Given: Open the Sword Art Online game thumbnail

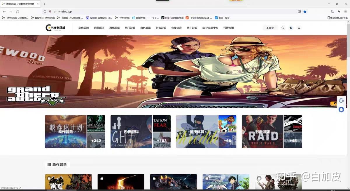Looking at the screenshot, I should click(x=226, y=182).
